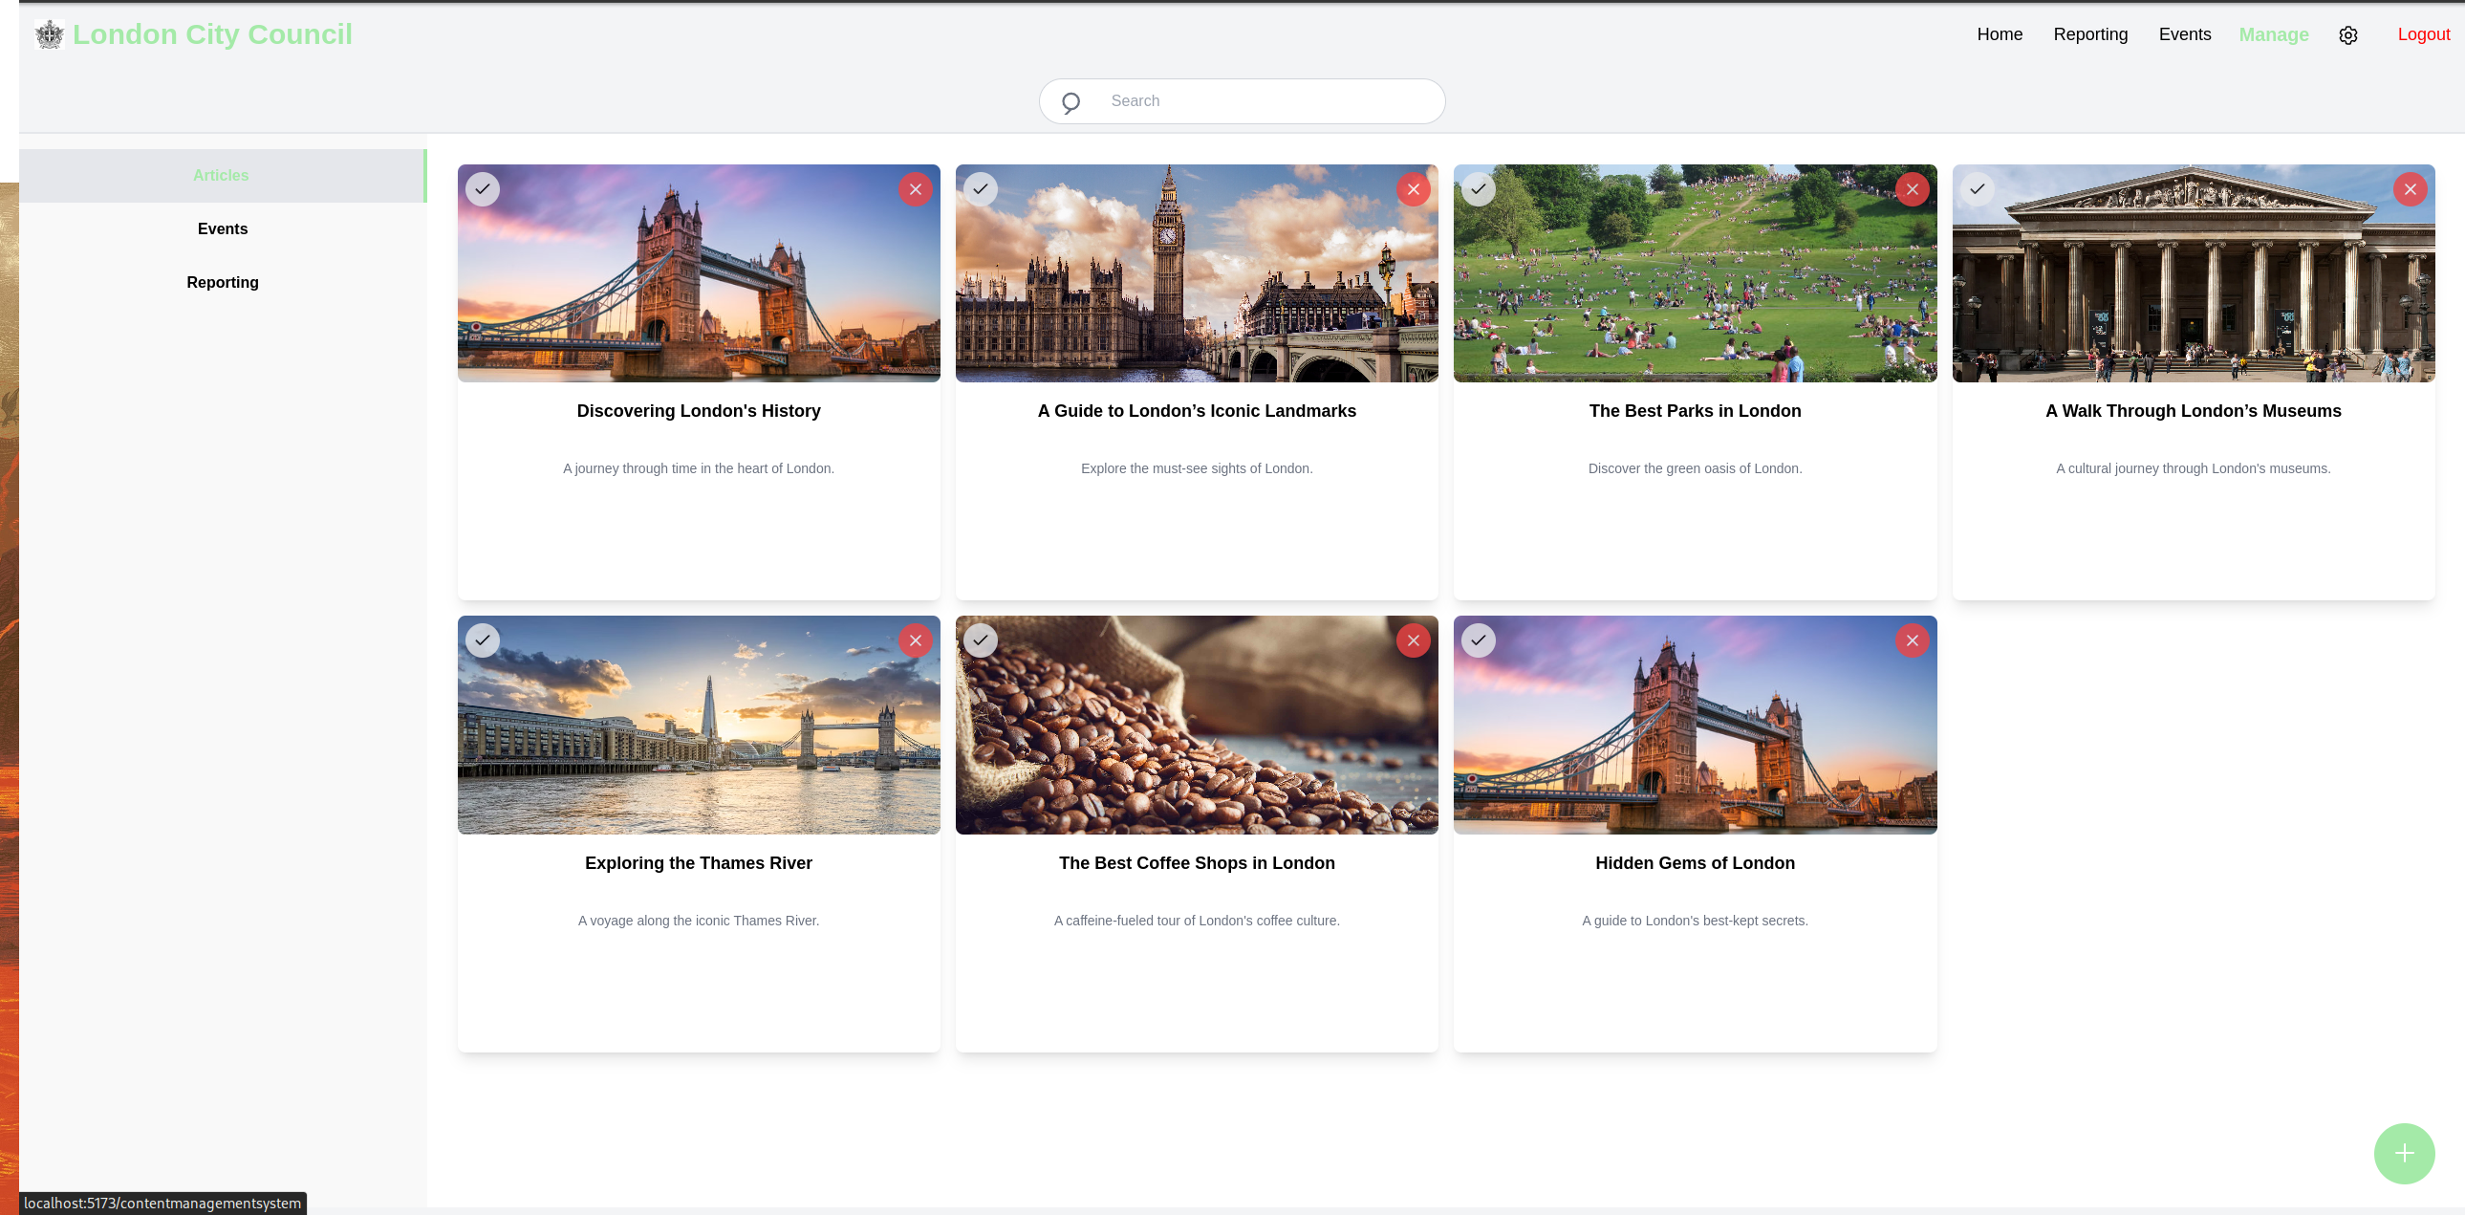Toggle approve check on Best Parks card

[x=1478, y=189]
